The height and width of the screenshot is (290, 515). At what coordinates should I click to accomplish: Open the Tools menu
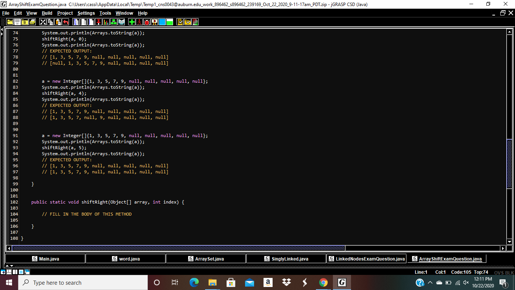click(x=105, y=13)
